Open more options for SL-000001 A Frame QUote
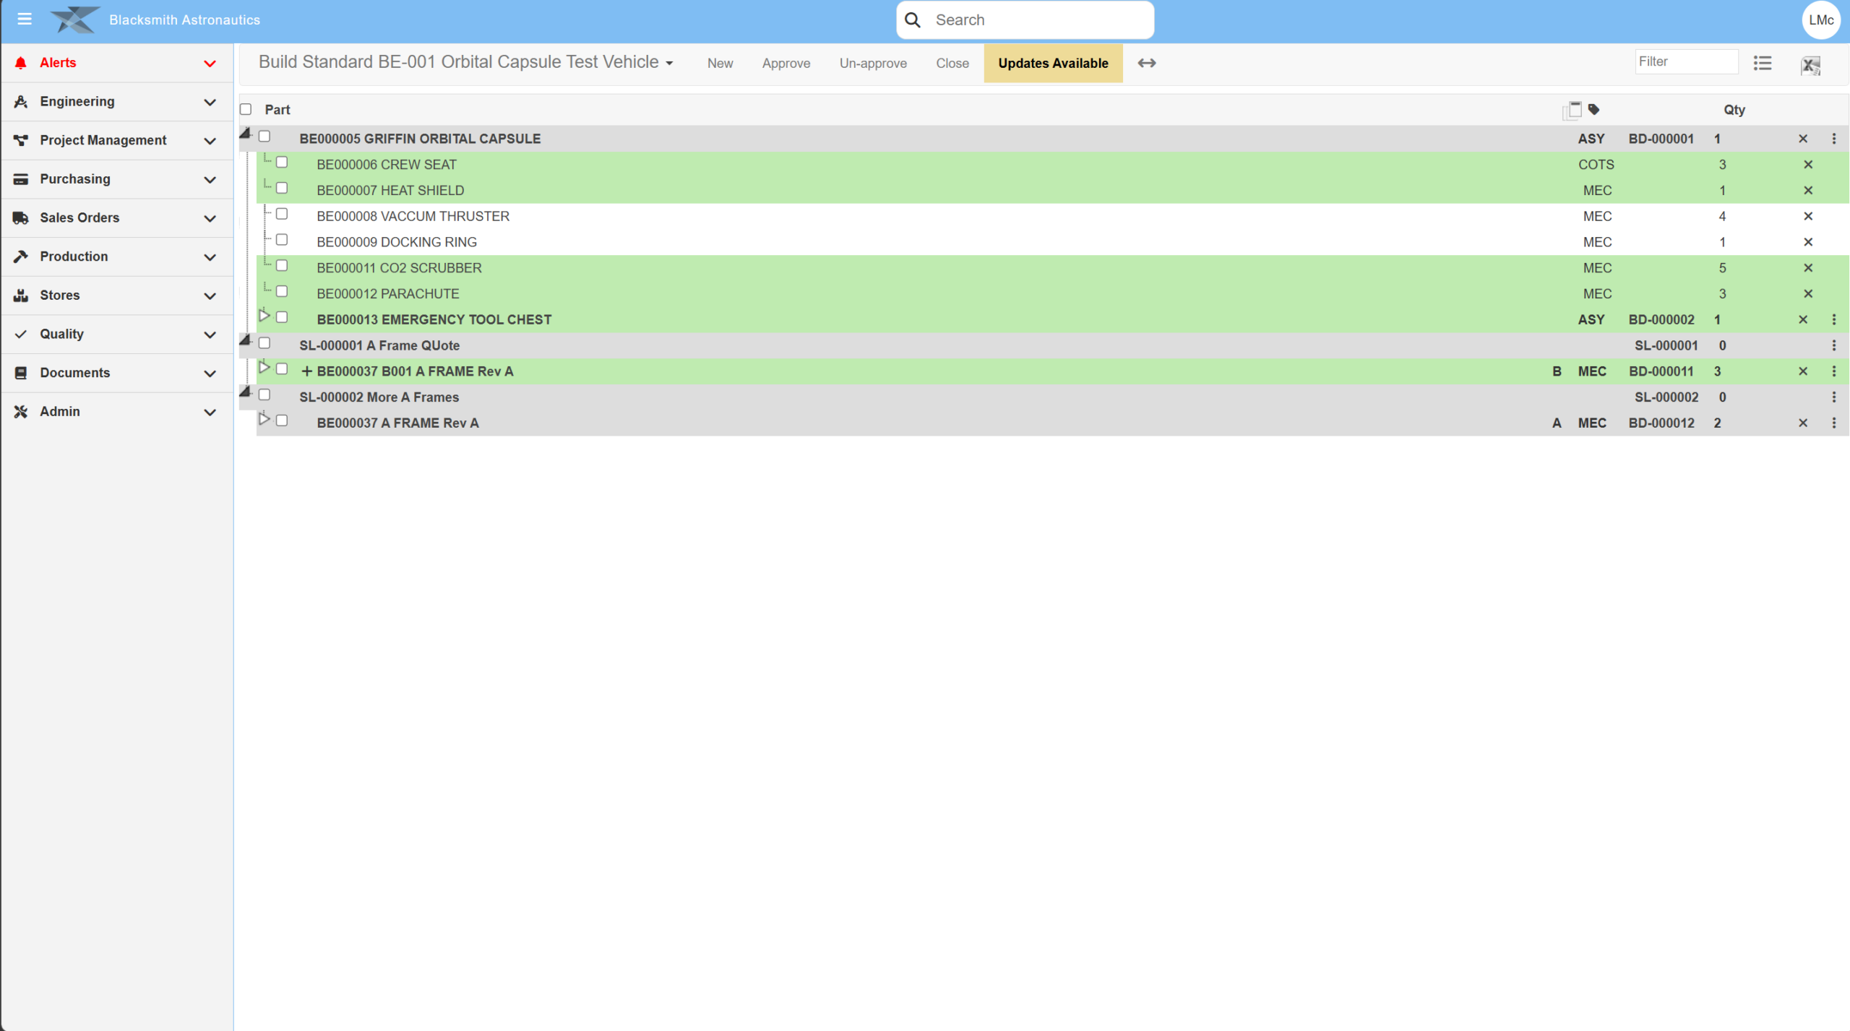This screenshot has width=1850, height=1031. click(x=1834, y=345)
